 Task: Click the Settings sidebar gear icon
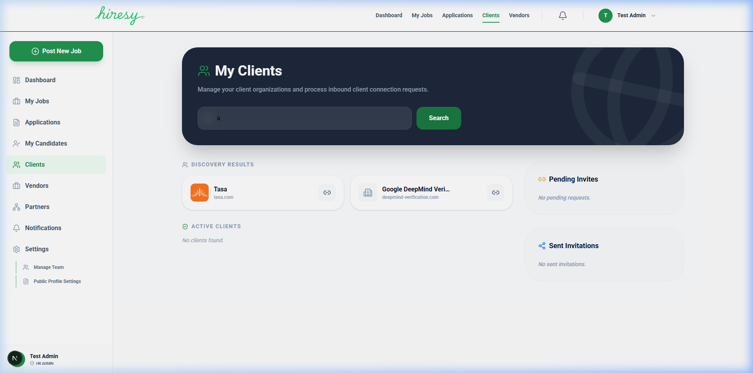[x=16, y=249]
